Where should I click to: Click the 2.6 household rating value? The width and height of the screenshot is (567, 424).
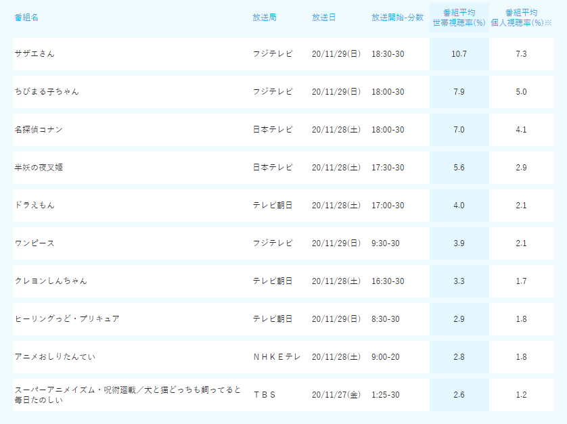pyautogui.click(x=459, y=395)
